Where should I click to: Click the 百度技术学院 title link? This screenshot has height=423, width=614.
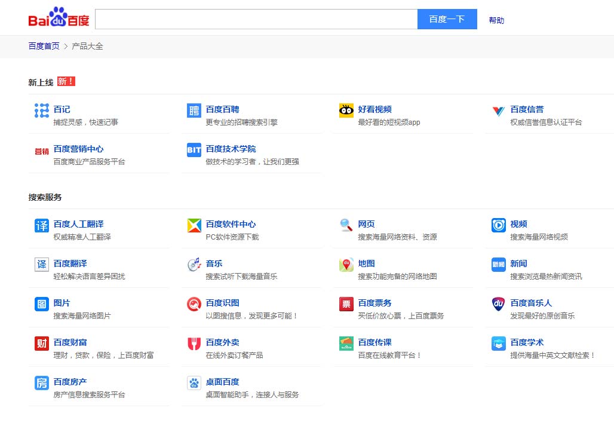point(231,149)
